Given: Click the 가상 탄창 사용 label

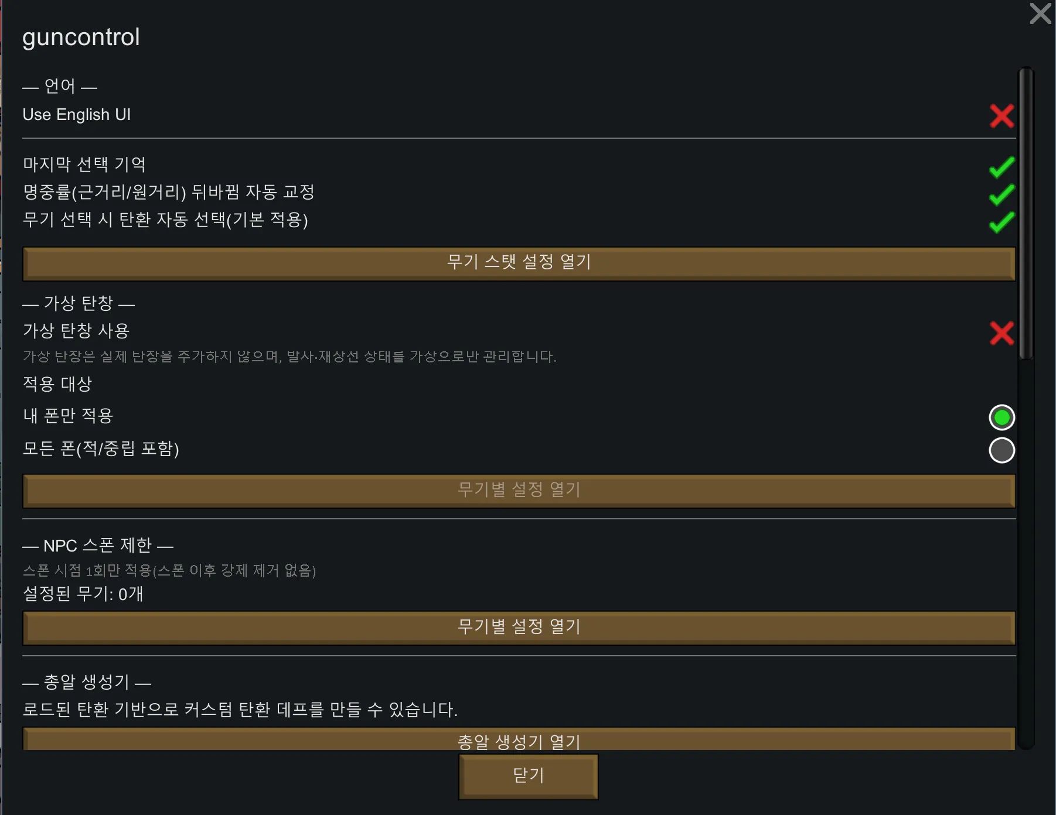Looking at the screenshot, I should click(x=76, y=331).
